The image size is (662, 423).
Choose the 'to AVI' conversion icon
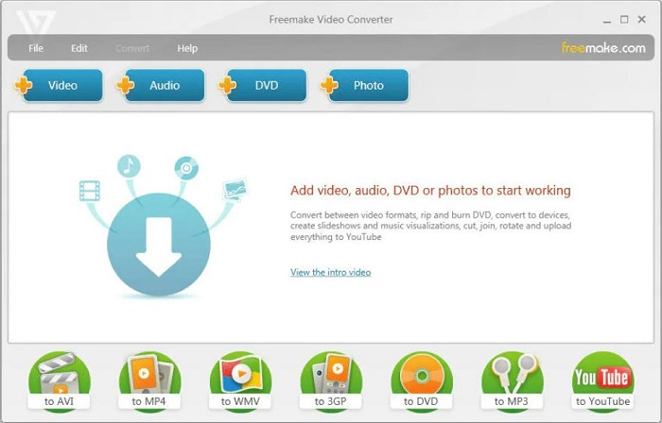tap(59, 381)
